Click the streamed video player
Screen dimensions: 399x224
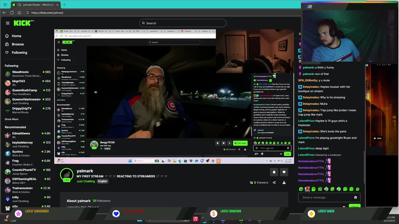click(174, 96)
